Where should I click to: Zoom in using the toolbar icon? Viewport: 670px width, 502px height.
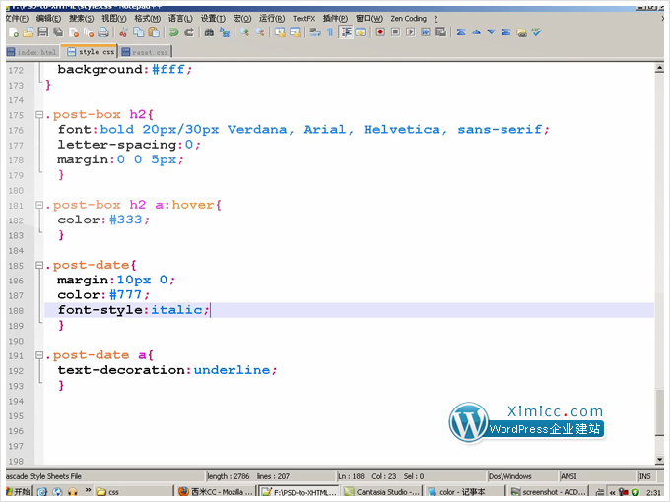coord(244,32)
